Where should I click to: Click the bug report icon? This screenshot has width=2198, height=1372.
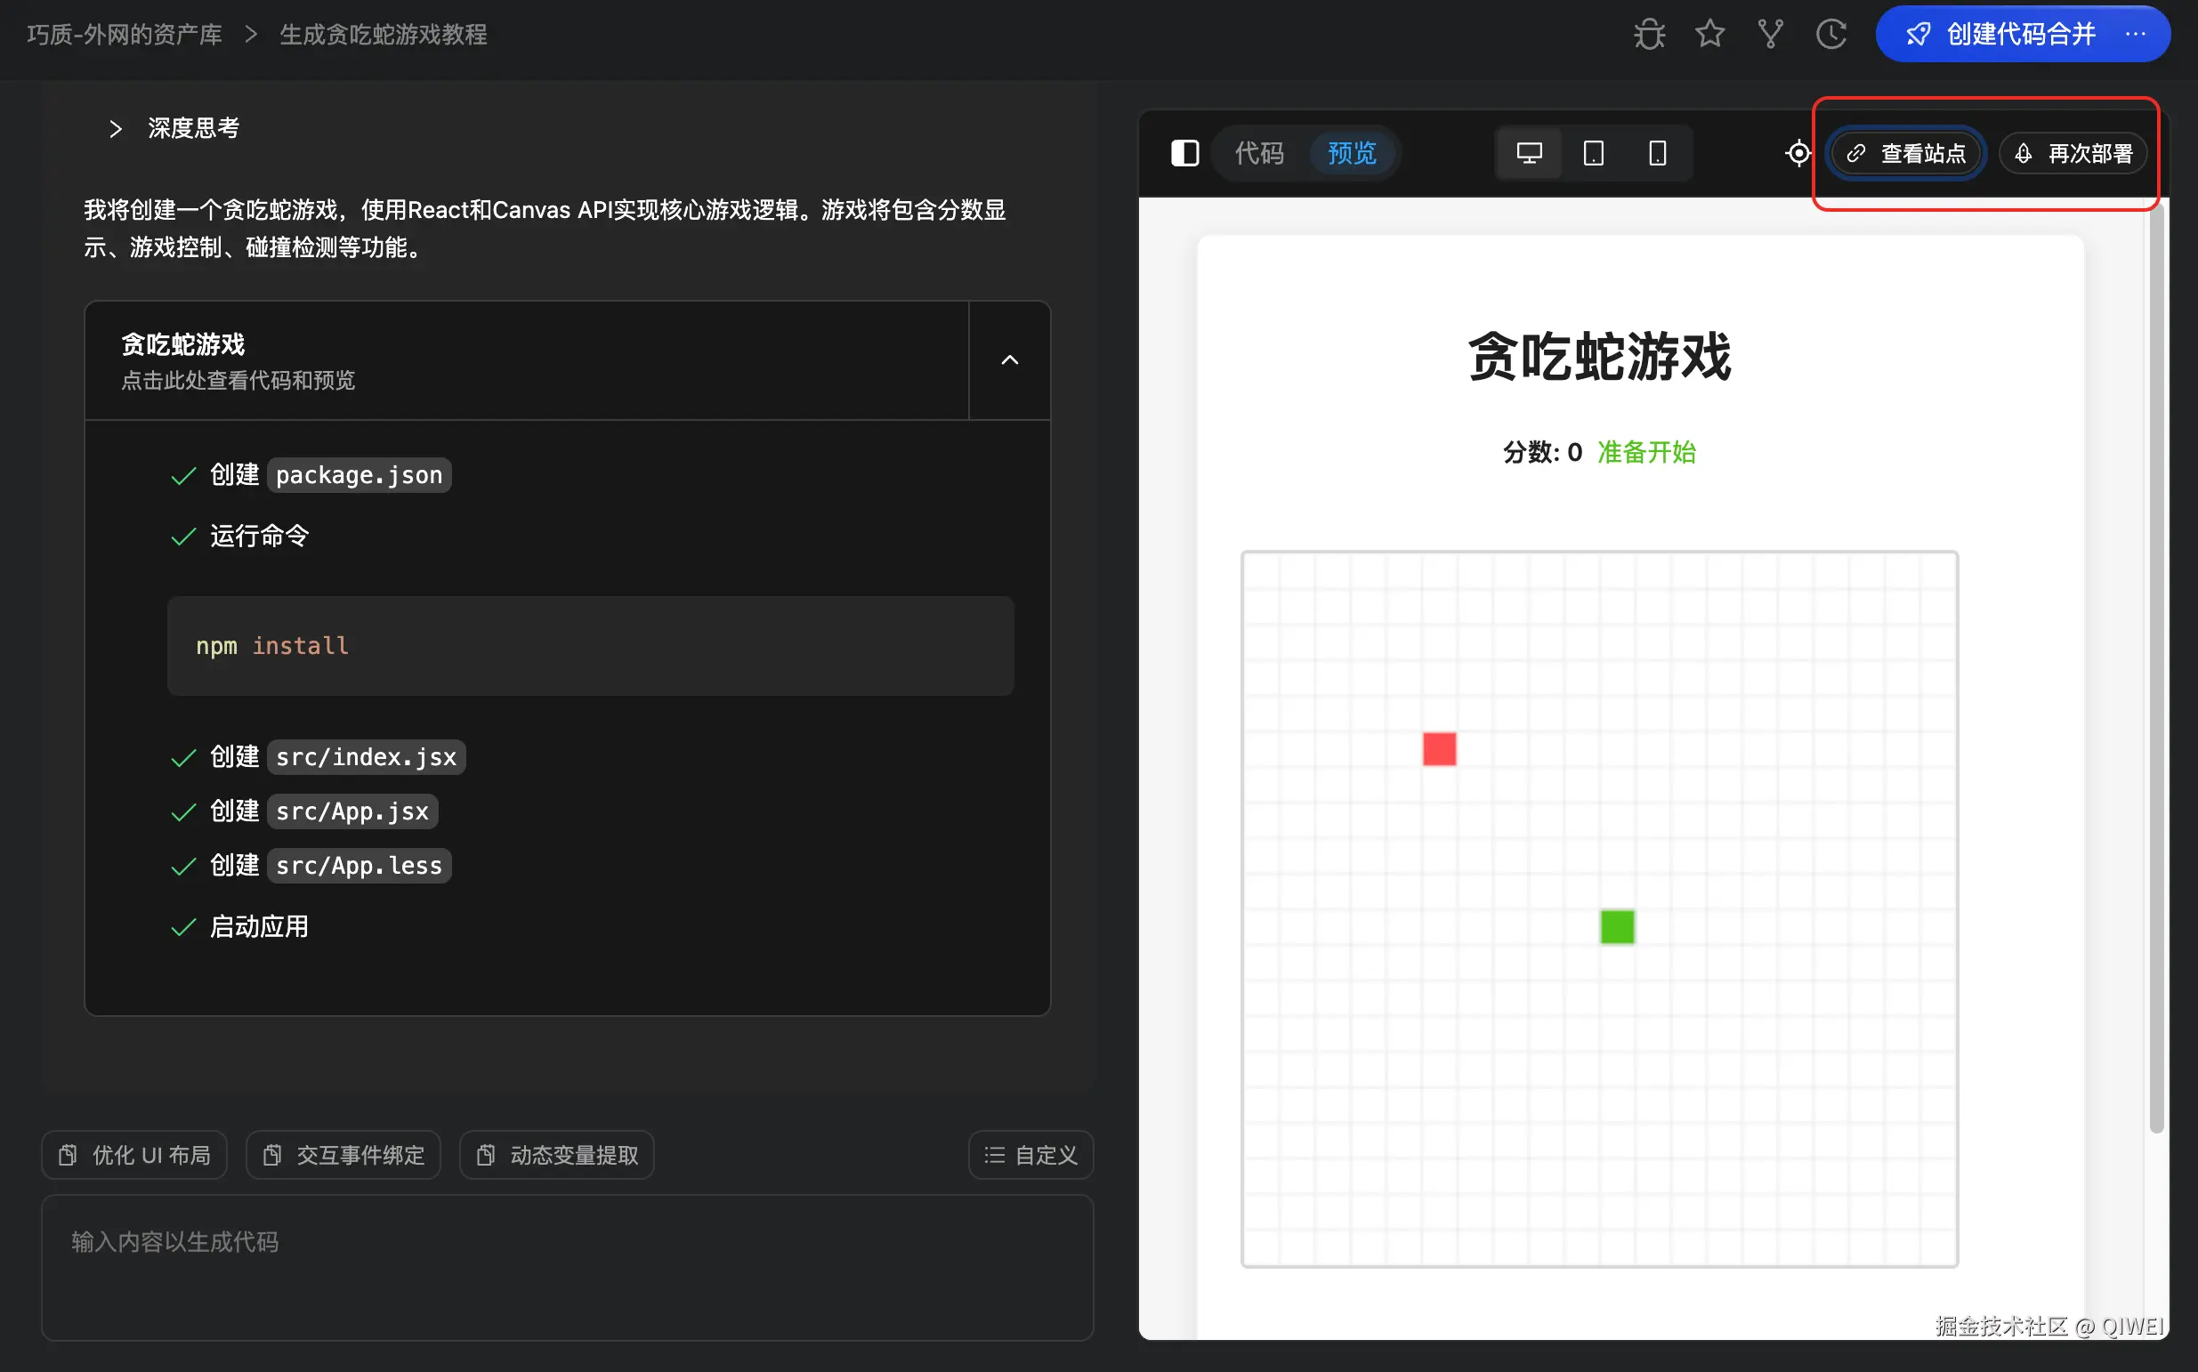(x=1649, y=35)
